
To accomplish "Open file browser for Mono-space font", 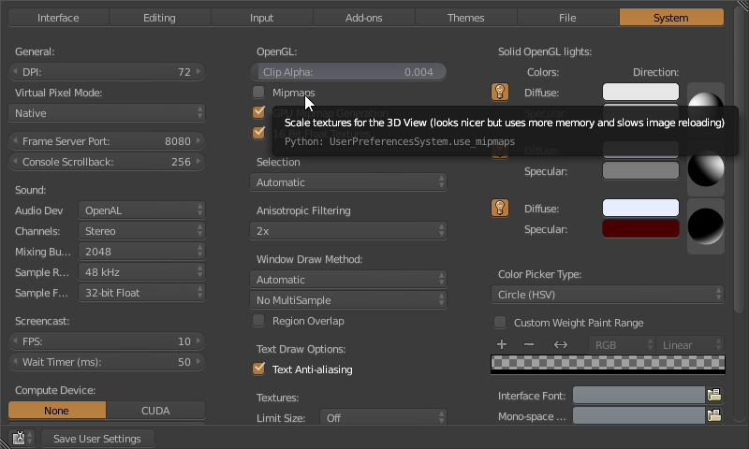I will [714, 415].
